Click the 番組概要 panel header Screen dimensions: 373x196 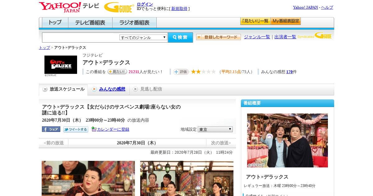288,103
